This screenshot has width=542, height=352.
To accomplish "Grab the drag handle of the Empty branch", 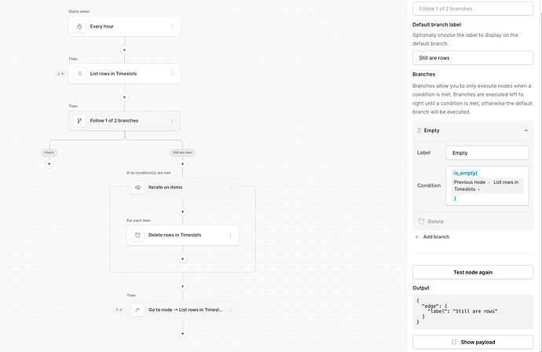I will 419,130.
